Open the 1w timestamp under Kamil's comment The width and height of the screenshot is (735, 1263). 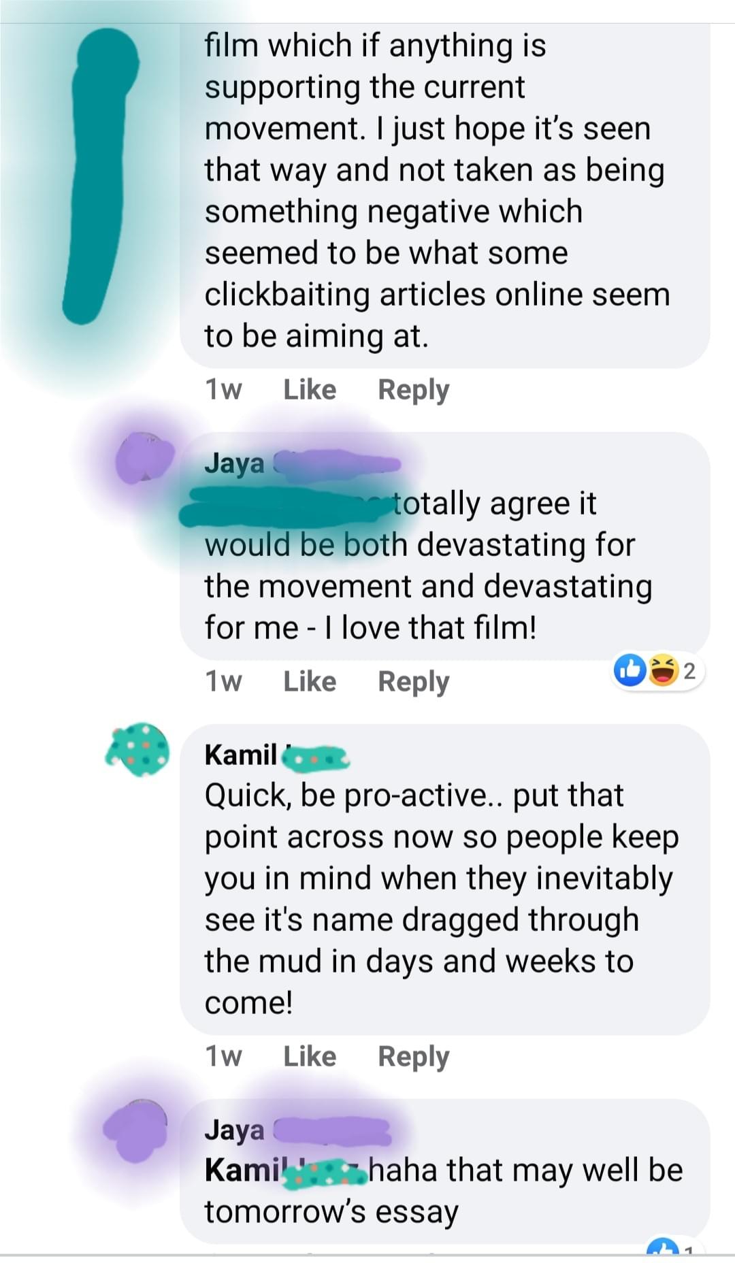tap(223, 1056)
